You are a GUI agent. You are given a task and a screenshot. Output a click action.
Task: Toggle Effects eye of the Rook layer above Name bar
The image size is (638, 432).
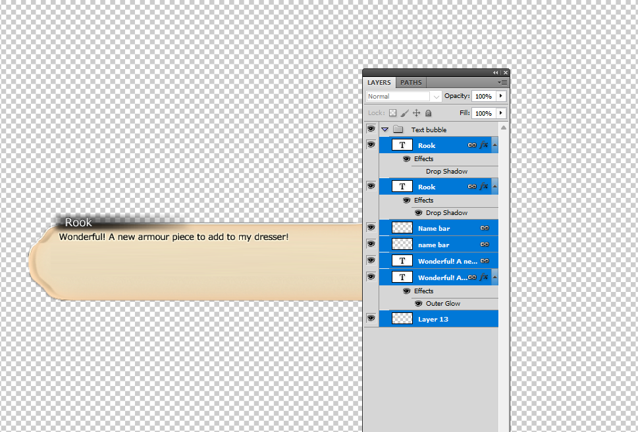406,201
